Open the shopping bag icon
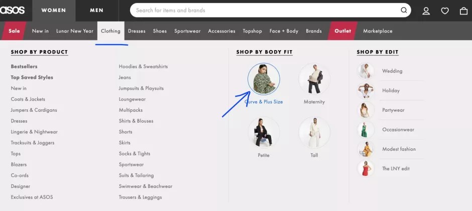 (463, 11)
